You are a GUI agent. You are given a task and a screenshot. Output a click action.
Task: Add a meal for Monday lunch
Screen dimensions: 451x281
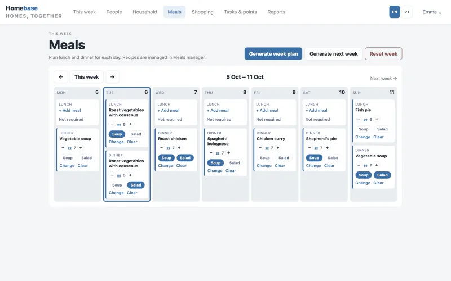70,110
